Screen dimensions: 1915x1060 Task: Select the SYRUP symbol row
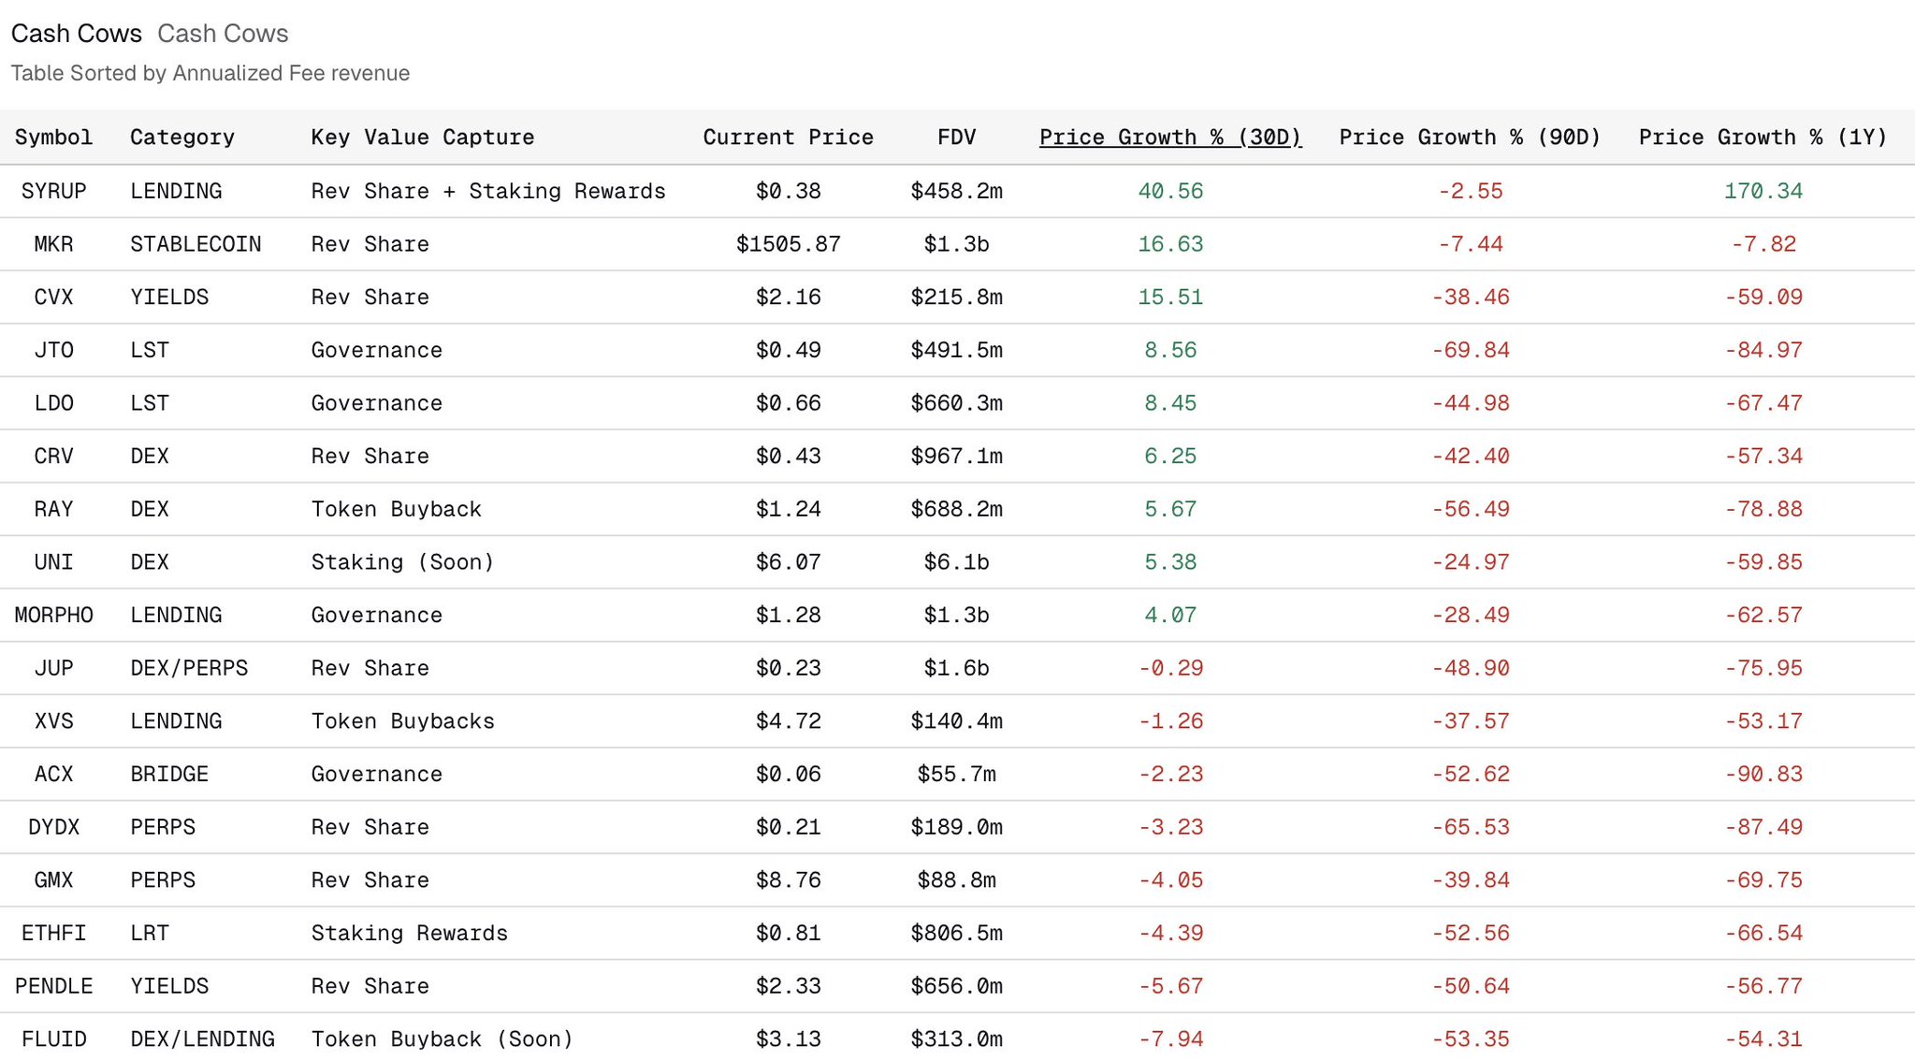53,191
